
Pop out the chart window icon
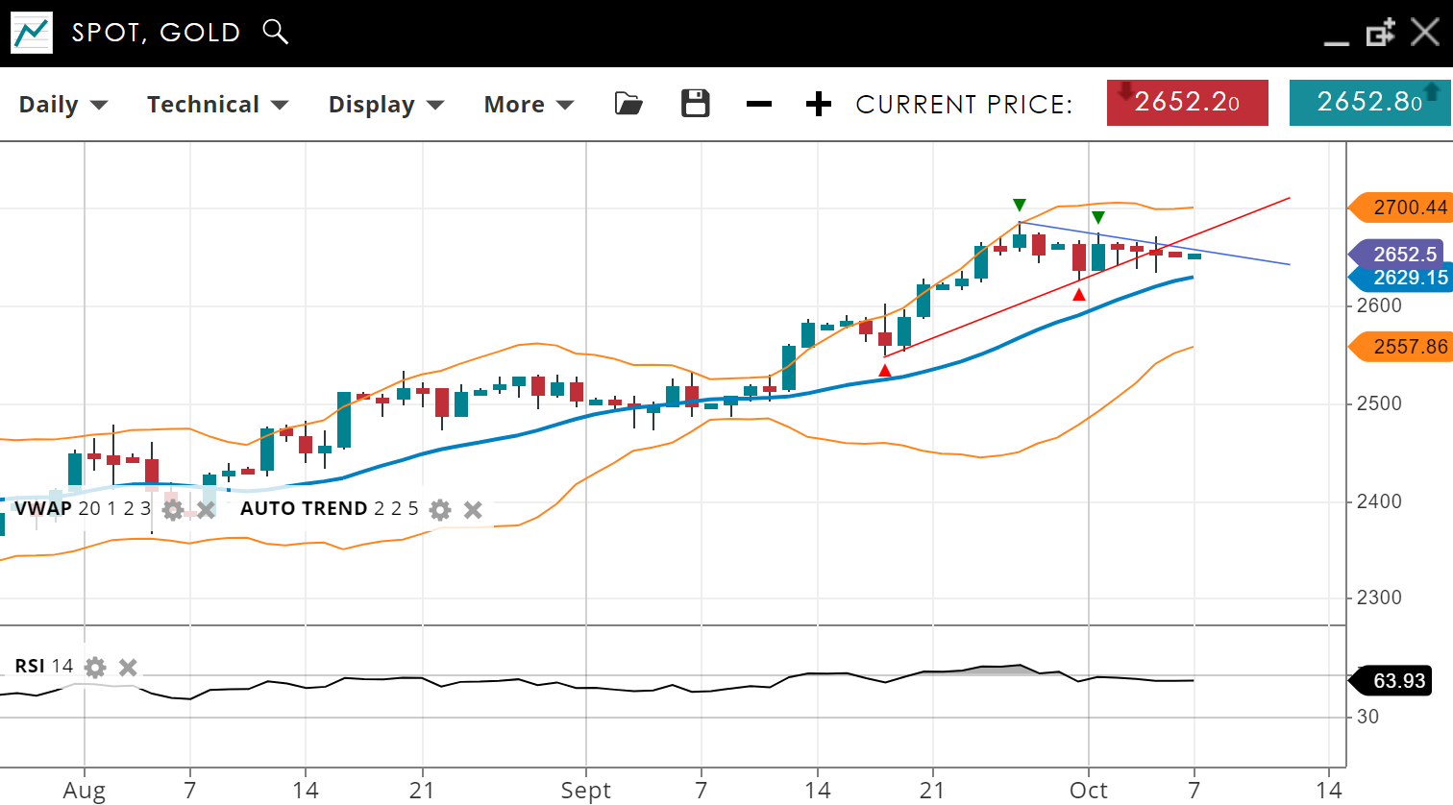[1380, 33]
